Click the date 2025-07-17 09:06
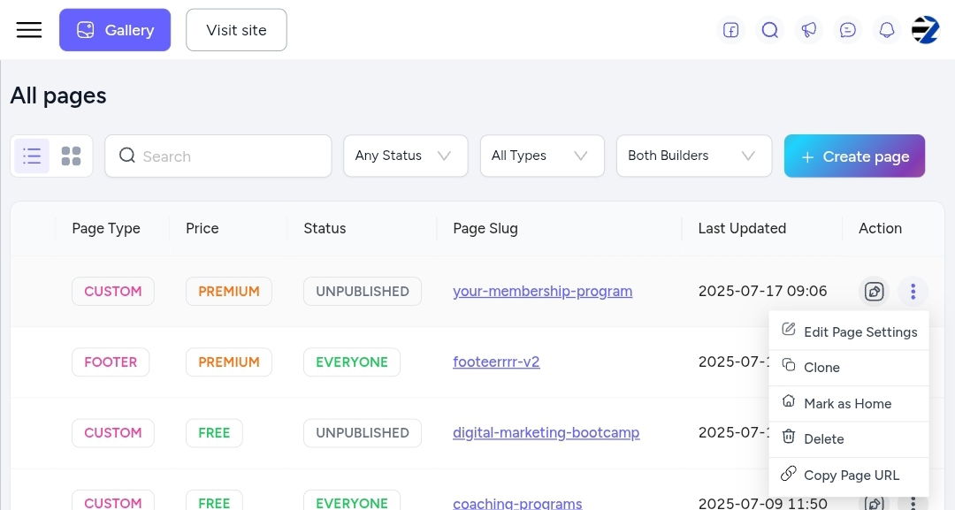The height and width of the screenshot is (510, 955). (762, 292)
